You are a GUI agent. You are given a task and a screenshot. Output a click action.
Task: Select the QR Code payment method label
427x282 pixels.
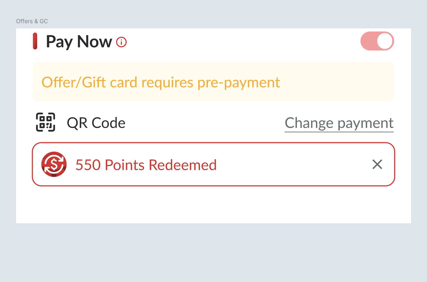point(96,123)
